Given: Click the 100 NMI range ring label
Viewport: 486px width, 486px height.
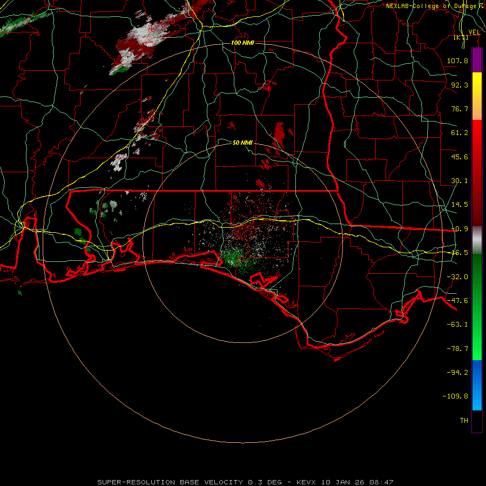Looking at the screenshot, I should tap(242, 43).
